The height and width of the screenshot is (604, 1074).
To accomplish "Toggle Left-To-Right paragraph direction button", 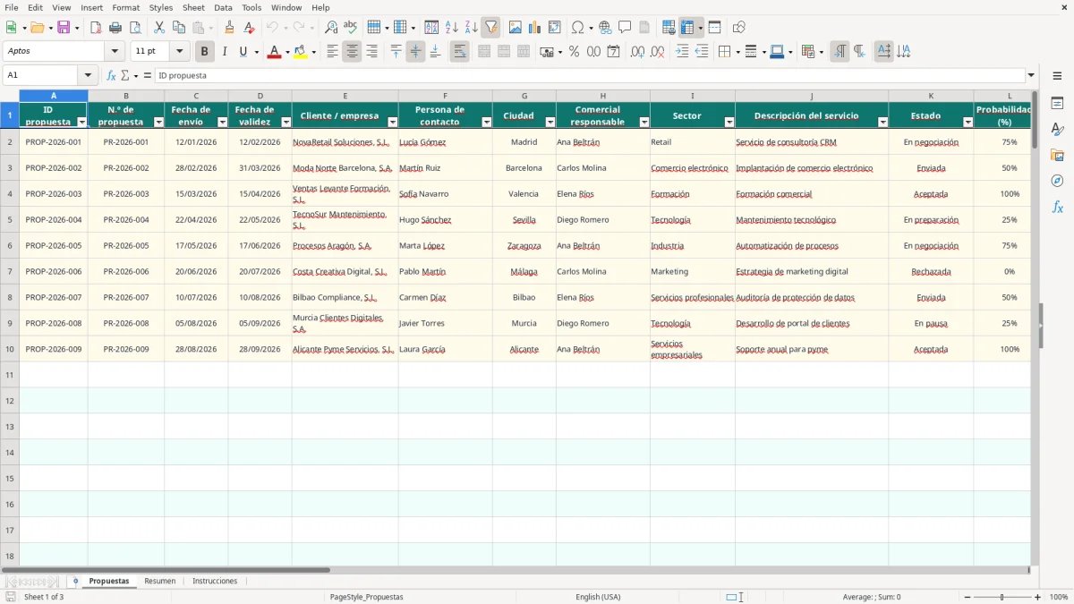I will point(840,52).
